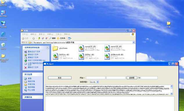Screen dimensions: 184x111
Task: Select the msvcp120.dll file icon
Action: click(x=81, y=48)
